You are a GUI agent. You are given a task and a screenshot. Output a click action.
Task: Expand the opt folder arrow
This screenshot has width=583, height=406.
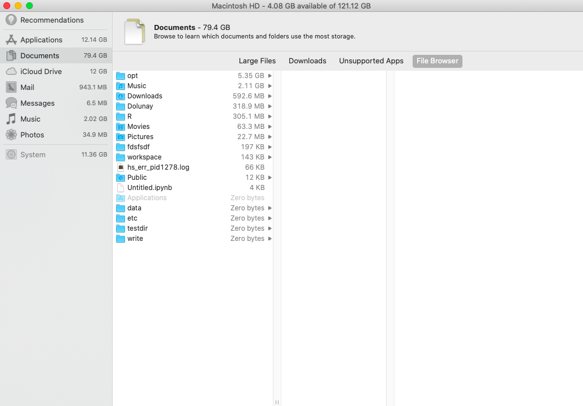click(270, 76)
